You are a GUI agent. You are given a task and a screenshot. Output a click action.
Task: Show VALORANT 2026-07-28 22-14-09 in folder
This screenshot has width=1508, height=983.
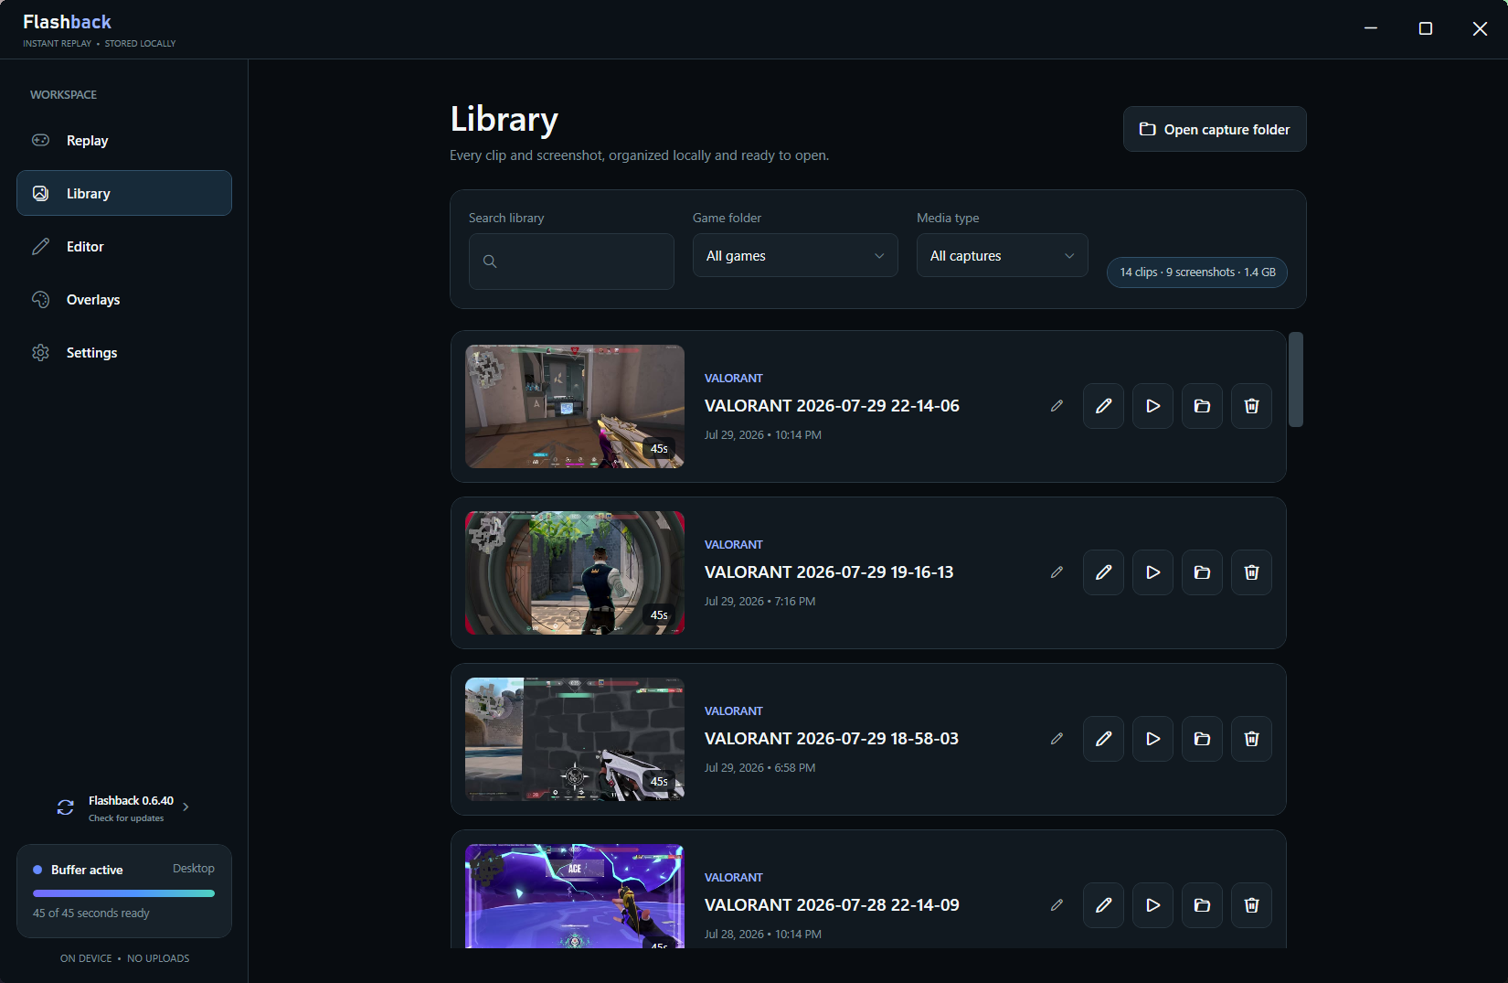[1203, 905]
